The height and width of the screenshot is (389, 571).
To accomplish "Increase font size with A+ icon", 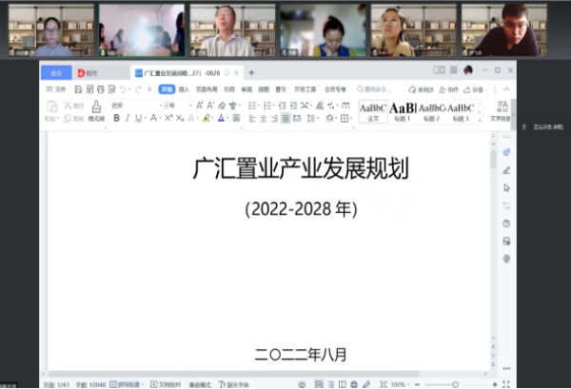I will point(199,106).
